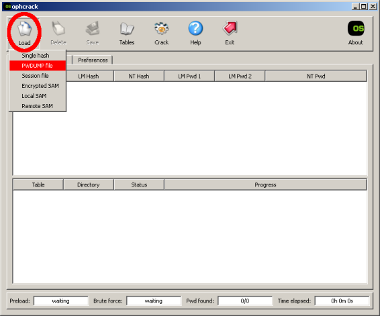Screen dimensions: 380x316
Task: Switch to the Preferences tab
Action: click(x=93, y=60)
